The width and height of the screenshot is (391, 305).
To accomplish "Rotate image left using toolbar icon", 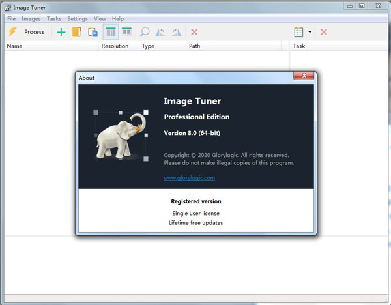I will point(160,33).
